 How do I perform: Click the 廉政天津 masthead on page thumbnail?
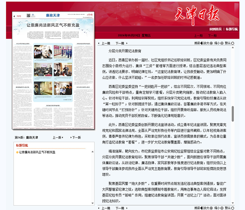pos(53,15)
